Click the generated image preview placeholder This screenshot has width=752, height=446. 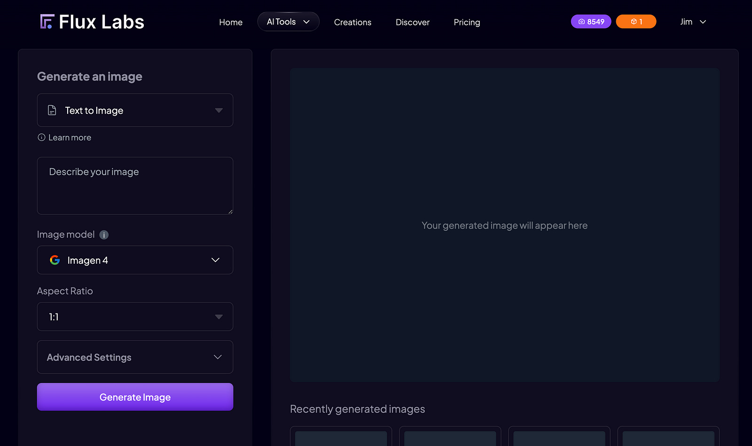point(504,225)
